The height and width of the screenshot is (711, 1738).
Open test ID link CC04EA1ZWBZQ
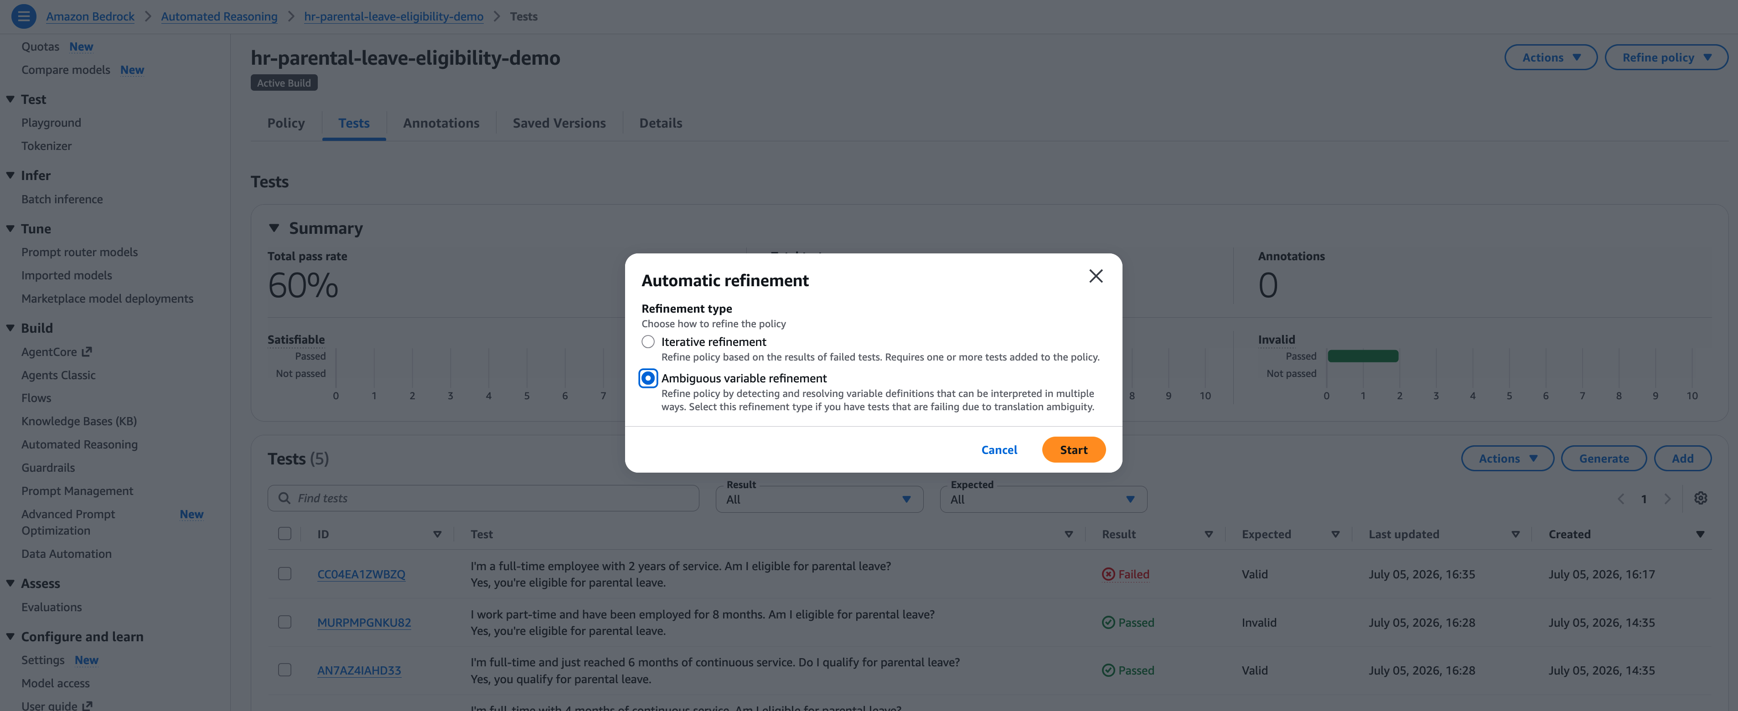[361, 574]
